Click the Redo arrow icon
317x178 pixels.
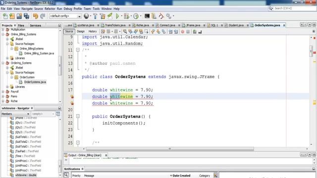[43, 16]
